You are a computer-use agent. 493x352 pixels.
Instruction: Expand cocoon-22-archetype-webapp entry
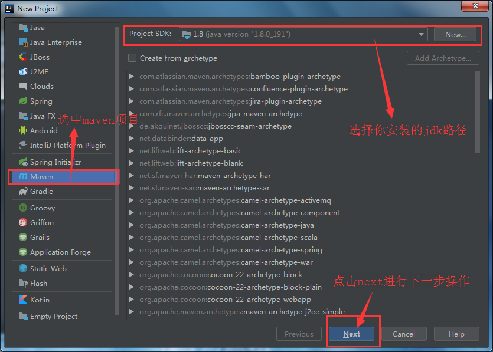(x=132, y=300)
